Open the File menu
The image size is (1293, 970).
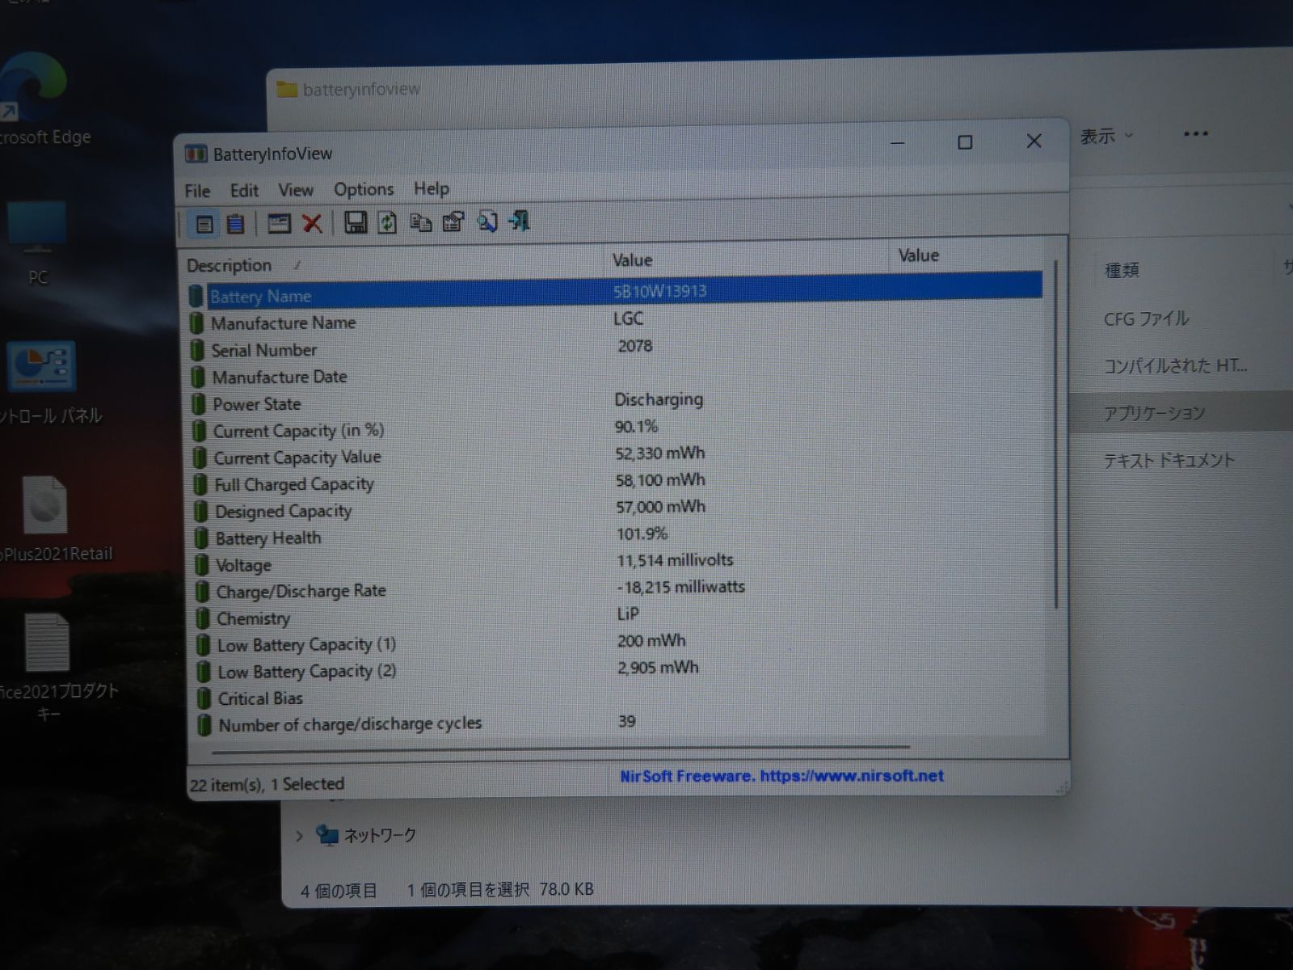pos(197,191)
